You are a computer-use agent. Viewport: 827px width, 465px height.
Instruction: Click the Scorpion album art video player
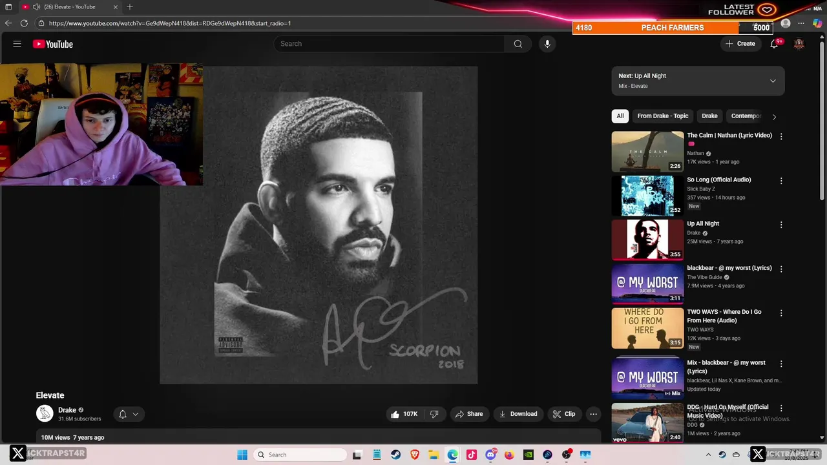point(319,225)
